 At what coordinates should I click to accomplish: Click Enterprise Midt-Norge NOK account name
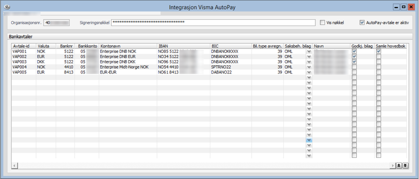coord(128,67)
